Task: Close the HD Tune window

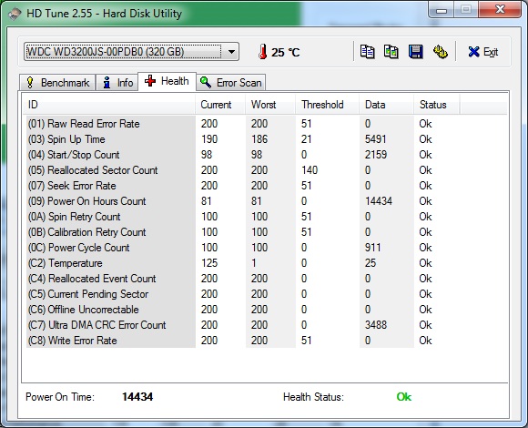Action: 500,9
